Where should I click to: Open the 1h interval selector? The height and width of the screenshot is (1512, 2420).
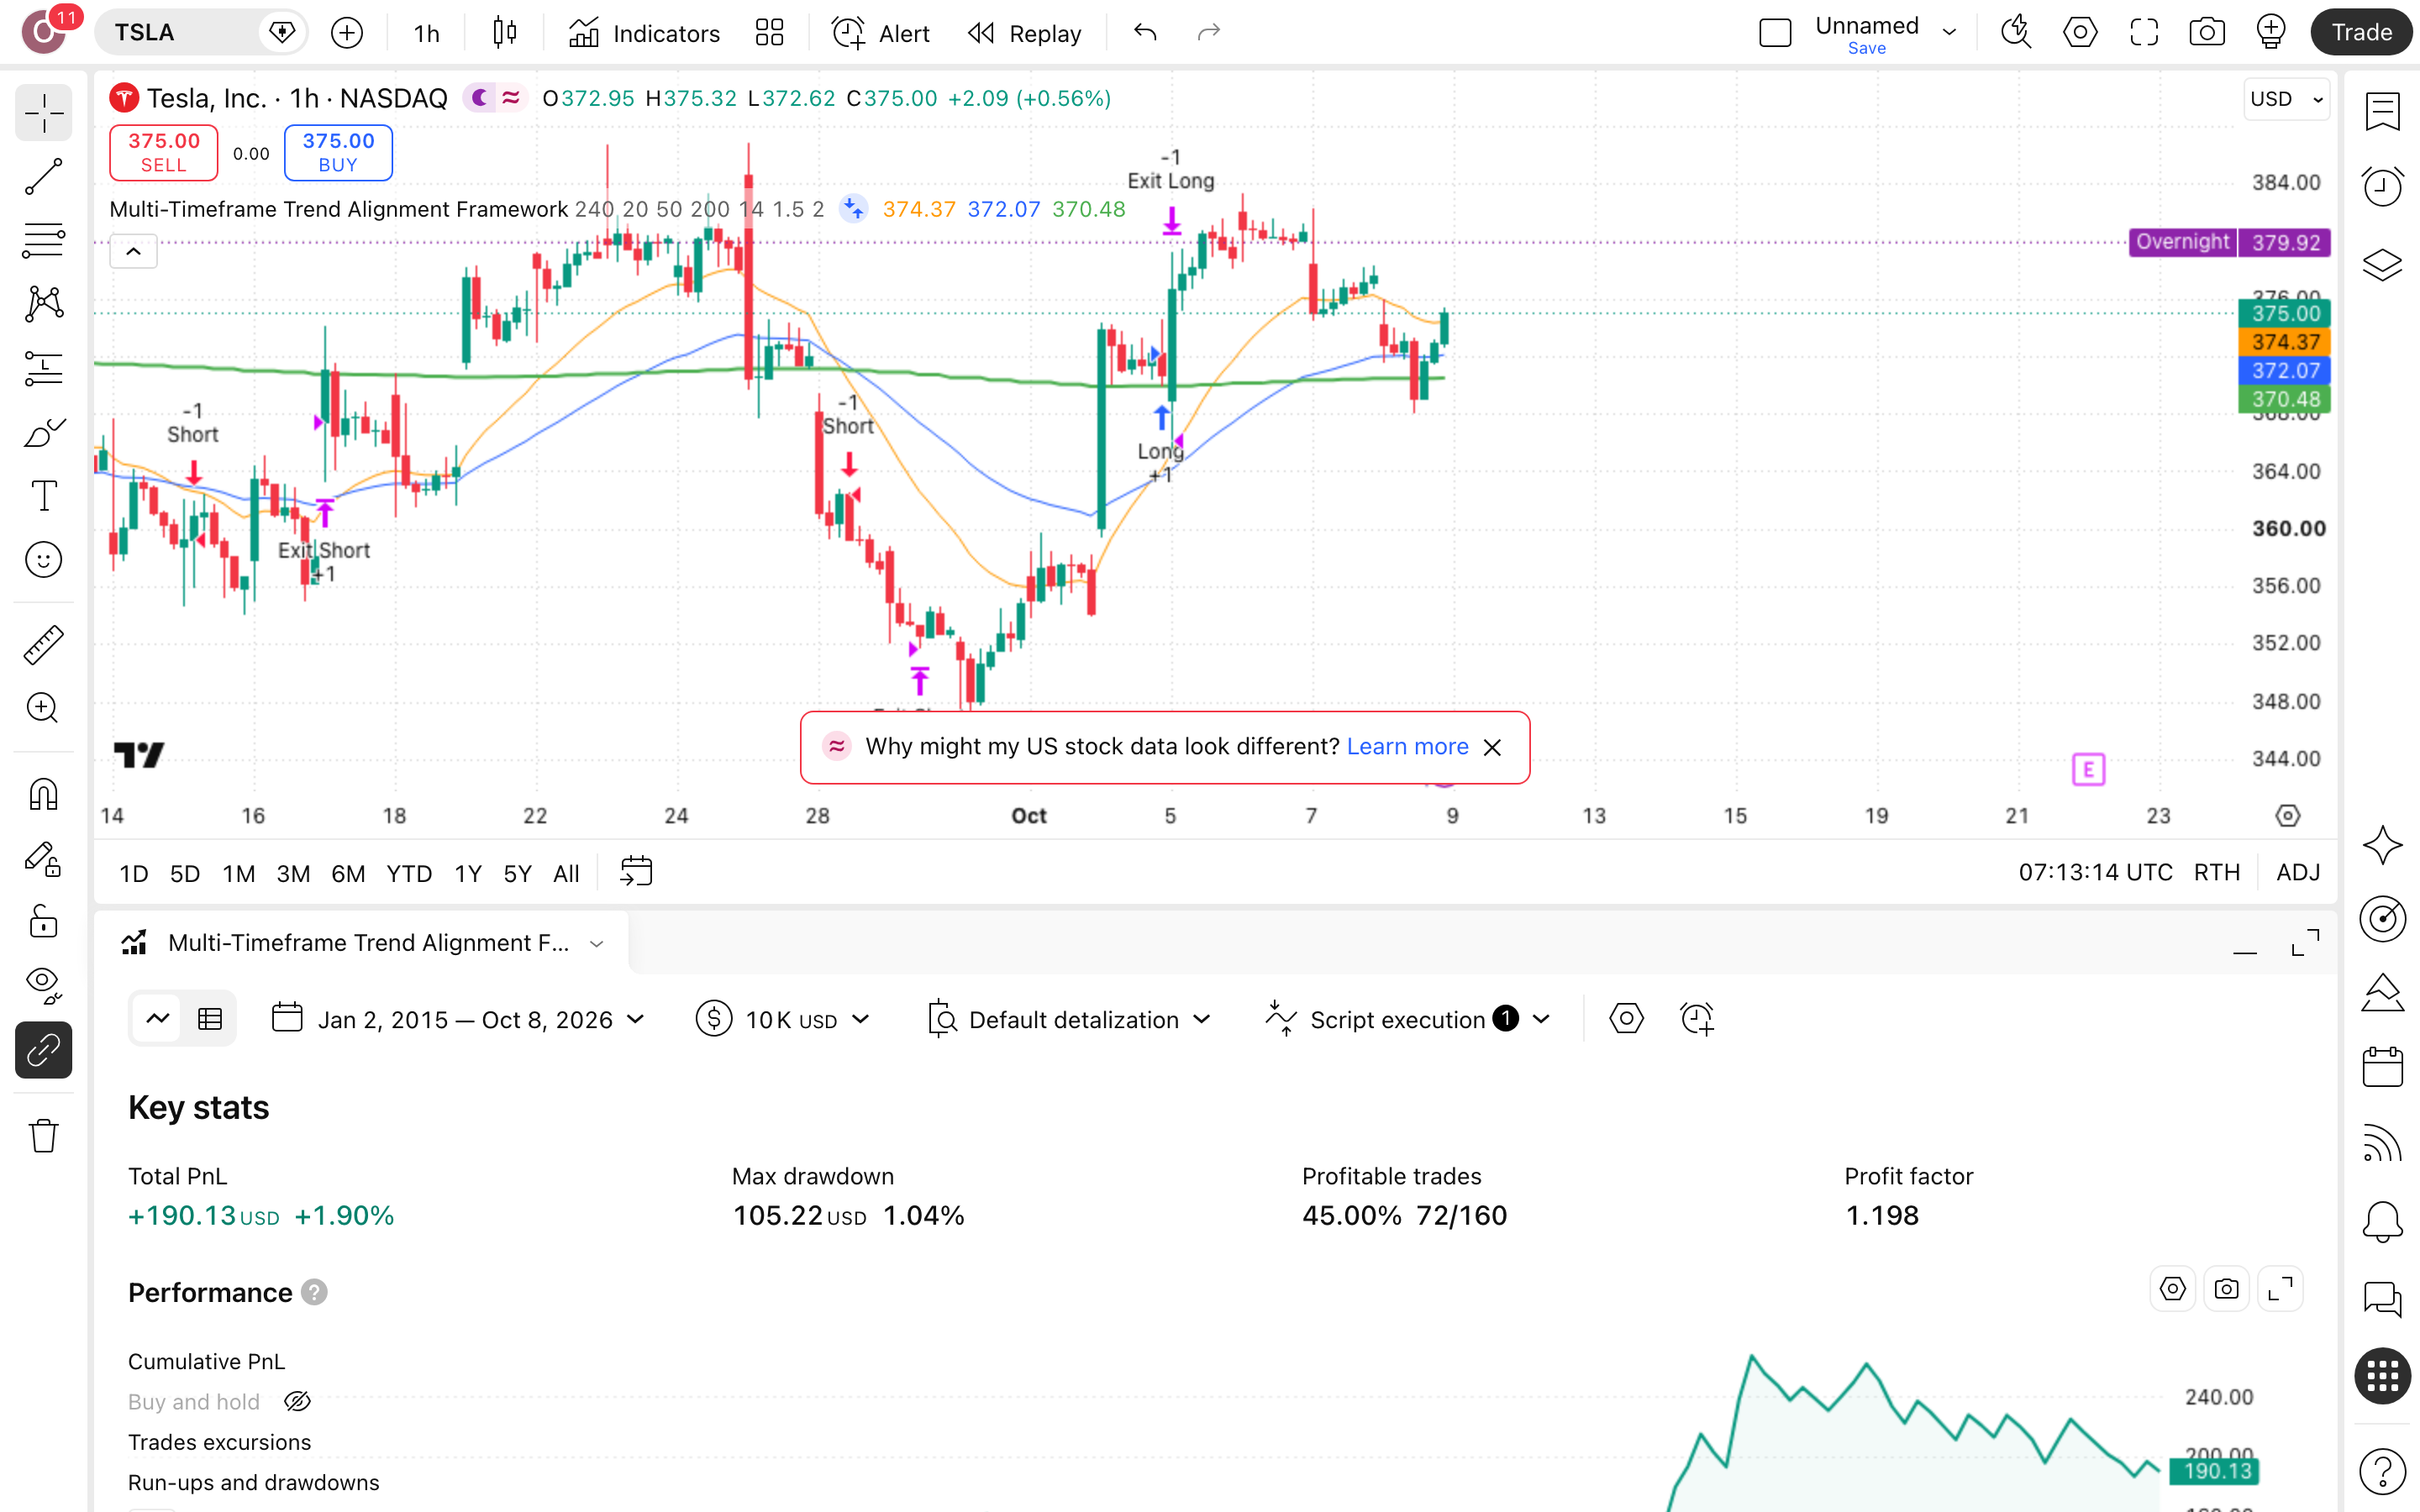coord(427,33)
